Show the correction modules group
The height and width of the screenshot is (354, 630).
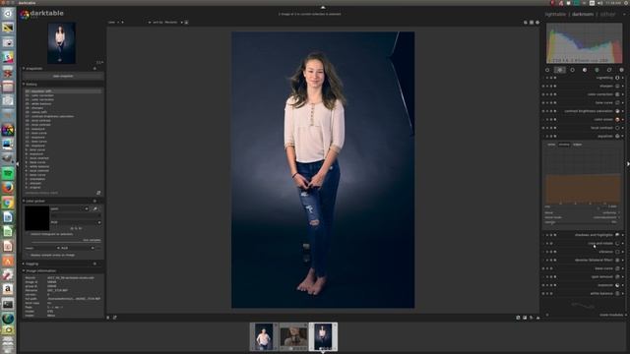coord(609,70)
